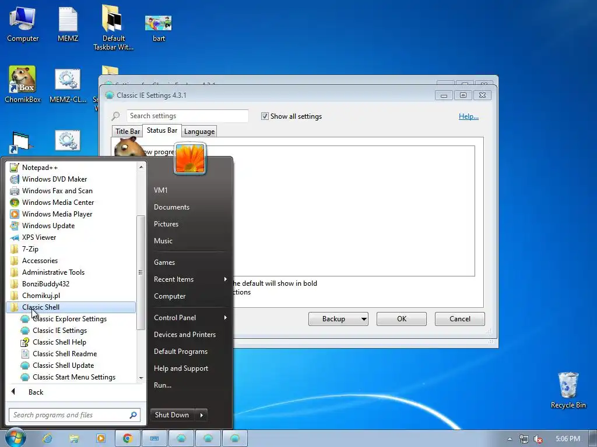Collapse the Classic Shell folder

coord(71,307)
